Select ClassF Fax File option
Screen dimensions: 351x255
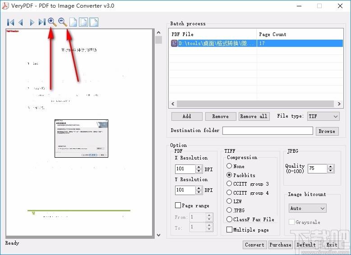click(229, 219)
